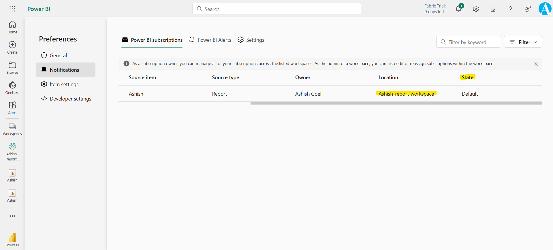Open the app launcher grid icon

(x=12, y=9)
